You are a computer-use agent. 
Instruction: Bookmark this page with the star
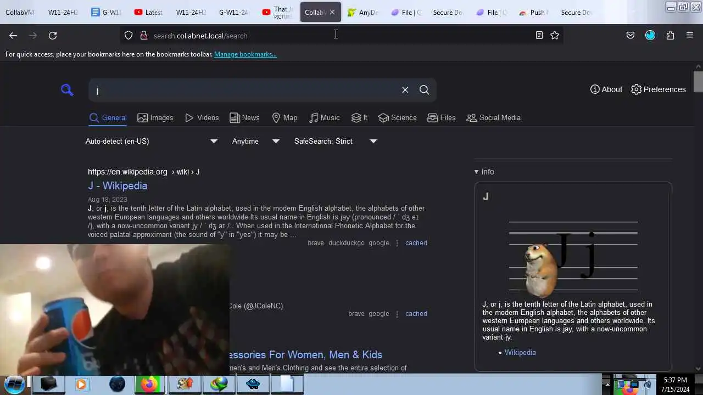click(555, 35)
